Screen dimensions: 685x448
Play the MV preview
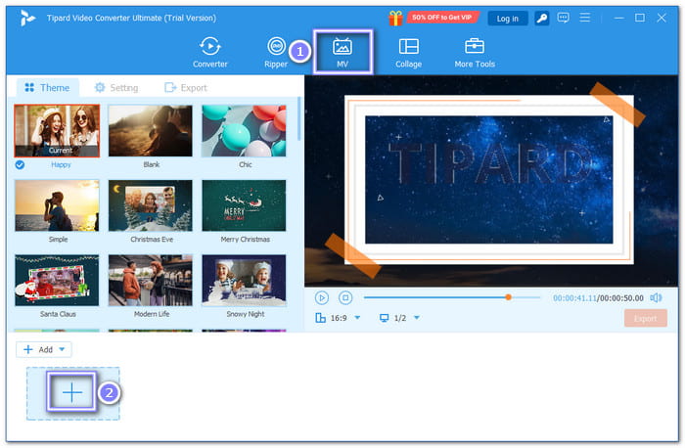coord(322,297)
